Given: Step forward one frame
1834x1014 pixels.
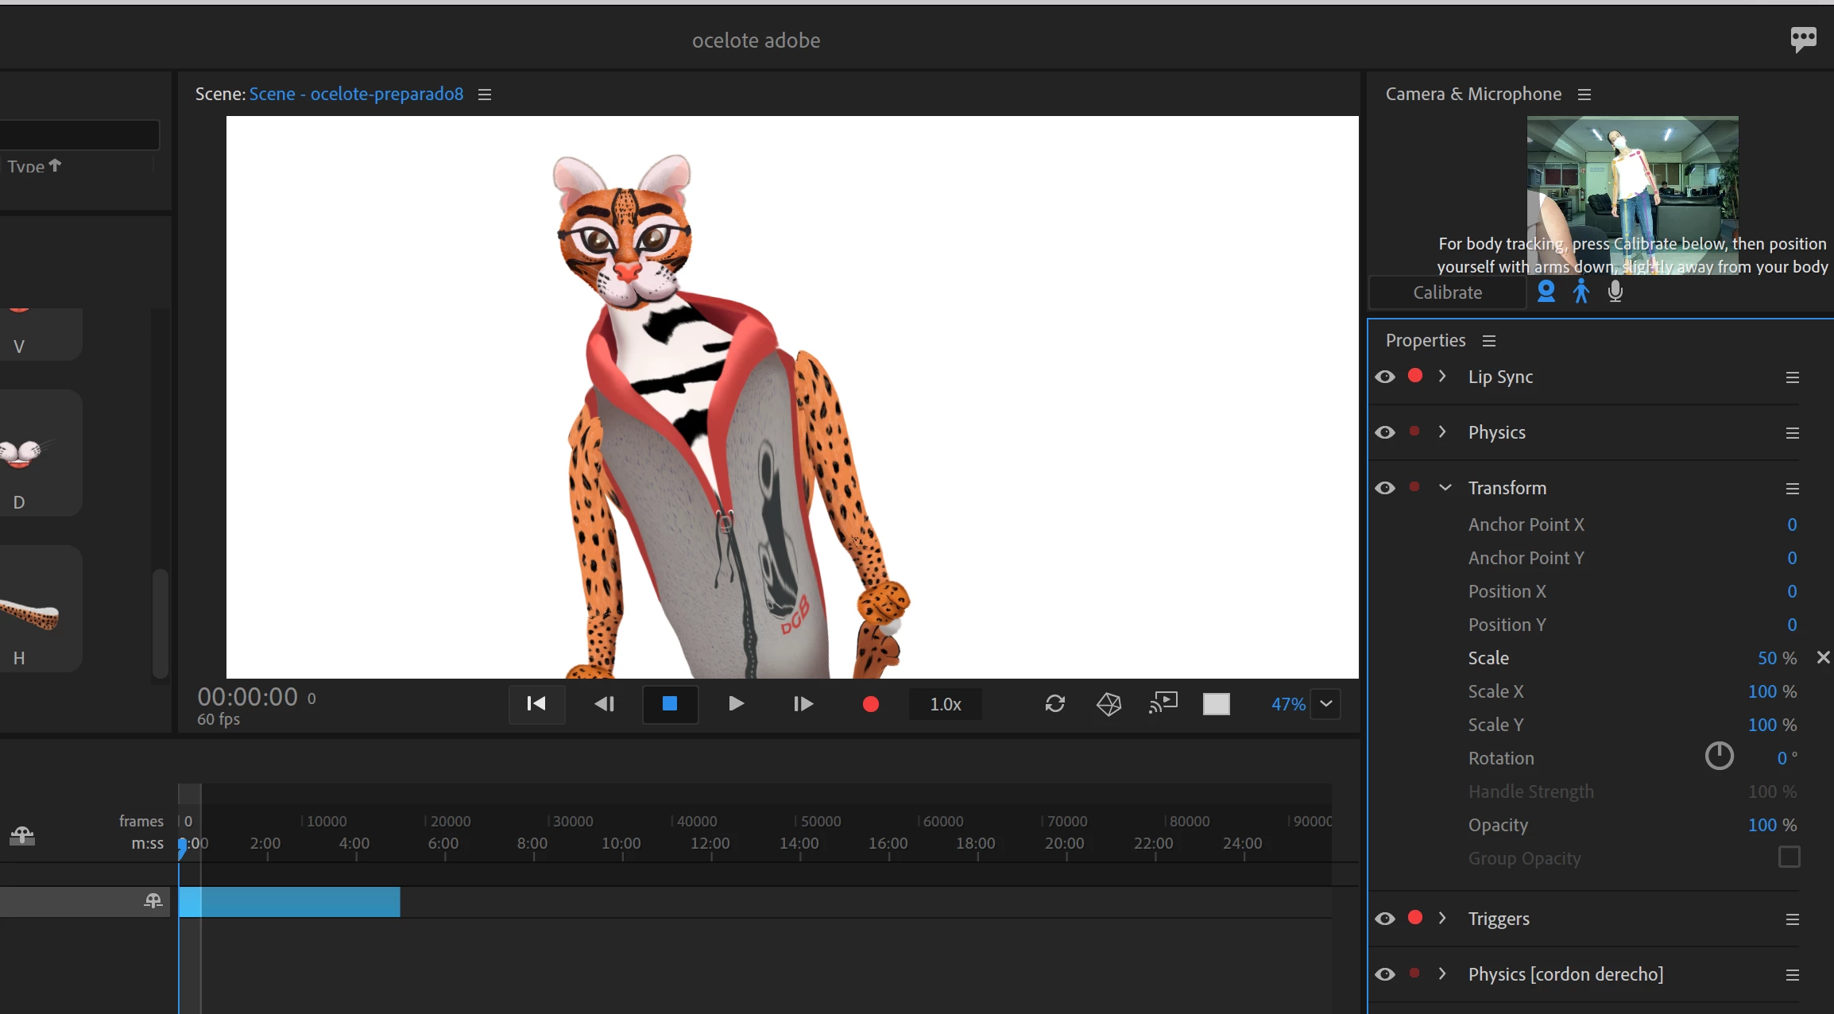Looking at the screenshot, I should [803, 704].
